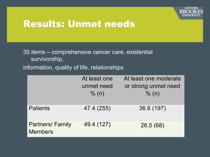This screenshot has height=157, width=210.
Task: Click the word OXFORD in the logo
Action: click(x=191, y=8)
